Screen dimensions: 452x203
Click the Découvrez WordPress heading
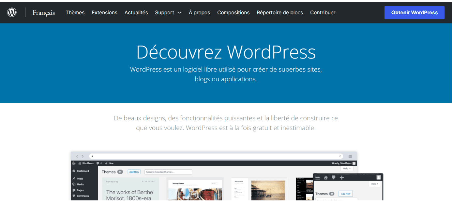click(x=226, y=52)
